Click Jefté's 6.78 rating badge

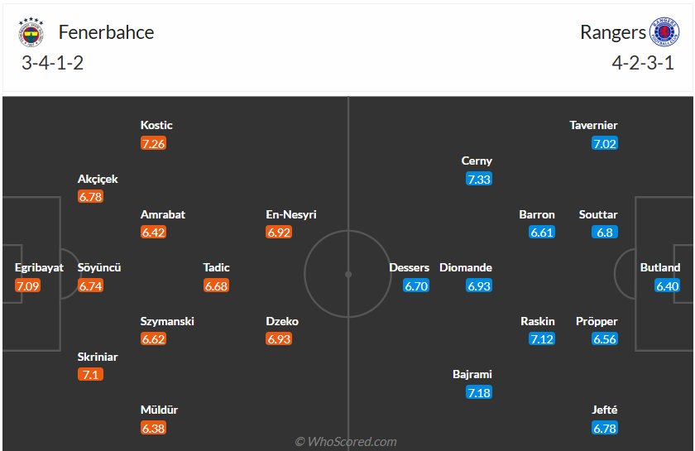point(605,428)
